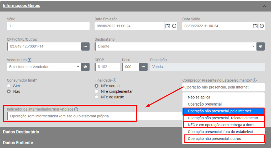Show help for Indicador de intermediador/marketplace
271x148 pixels.
coord(76,109)
